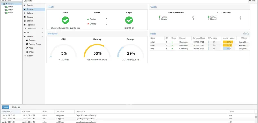Click the Permissions unlock icon

[x=25, y=29]
